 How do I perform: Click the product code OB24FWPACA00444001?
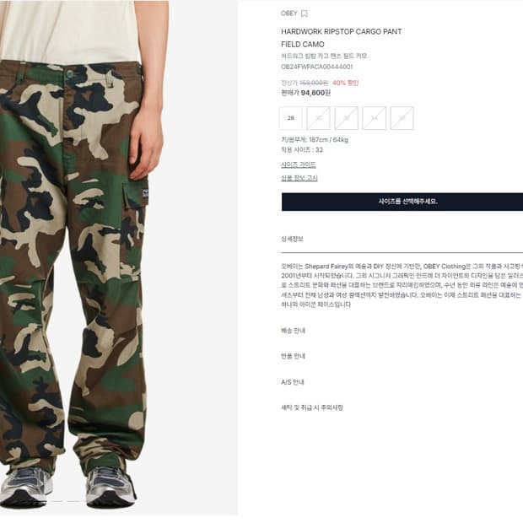(x=317, y=67)
